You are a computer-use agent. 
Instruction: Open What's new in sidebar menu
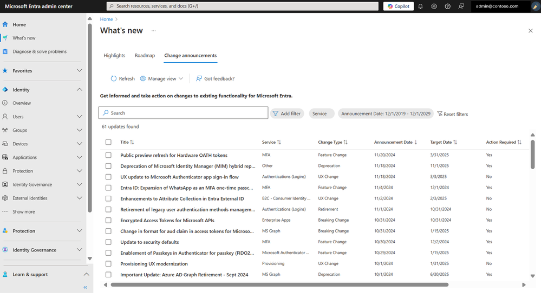[24, 38]
